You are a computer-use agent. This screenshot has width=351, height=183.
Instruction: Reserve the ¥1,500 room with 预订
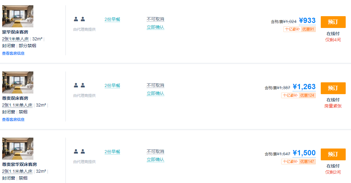333,154
